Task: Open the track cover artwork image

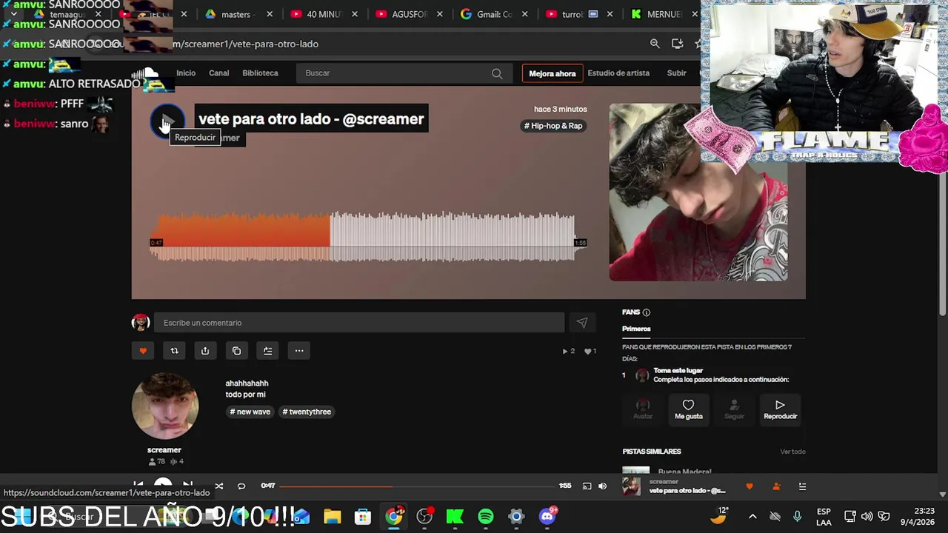Action: tap(698, 192)
